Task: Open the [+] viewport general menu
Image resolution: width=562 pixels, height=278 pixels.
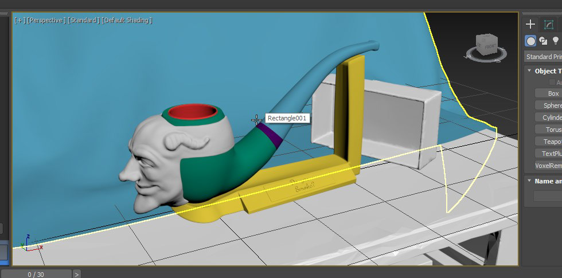Action: pos(19,21)
